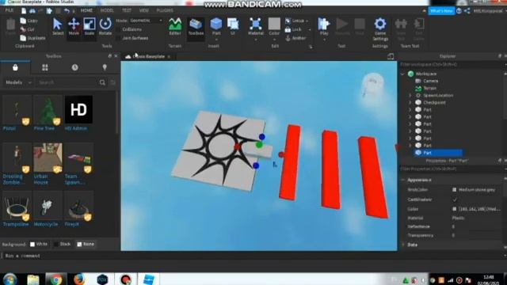507x285 pixels.
Task: Click the Run a command bar
Action: pyautogui.click(x=252, y=256)
